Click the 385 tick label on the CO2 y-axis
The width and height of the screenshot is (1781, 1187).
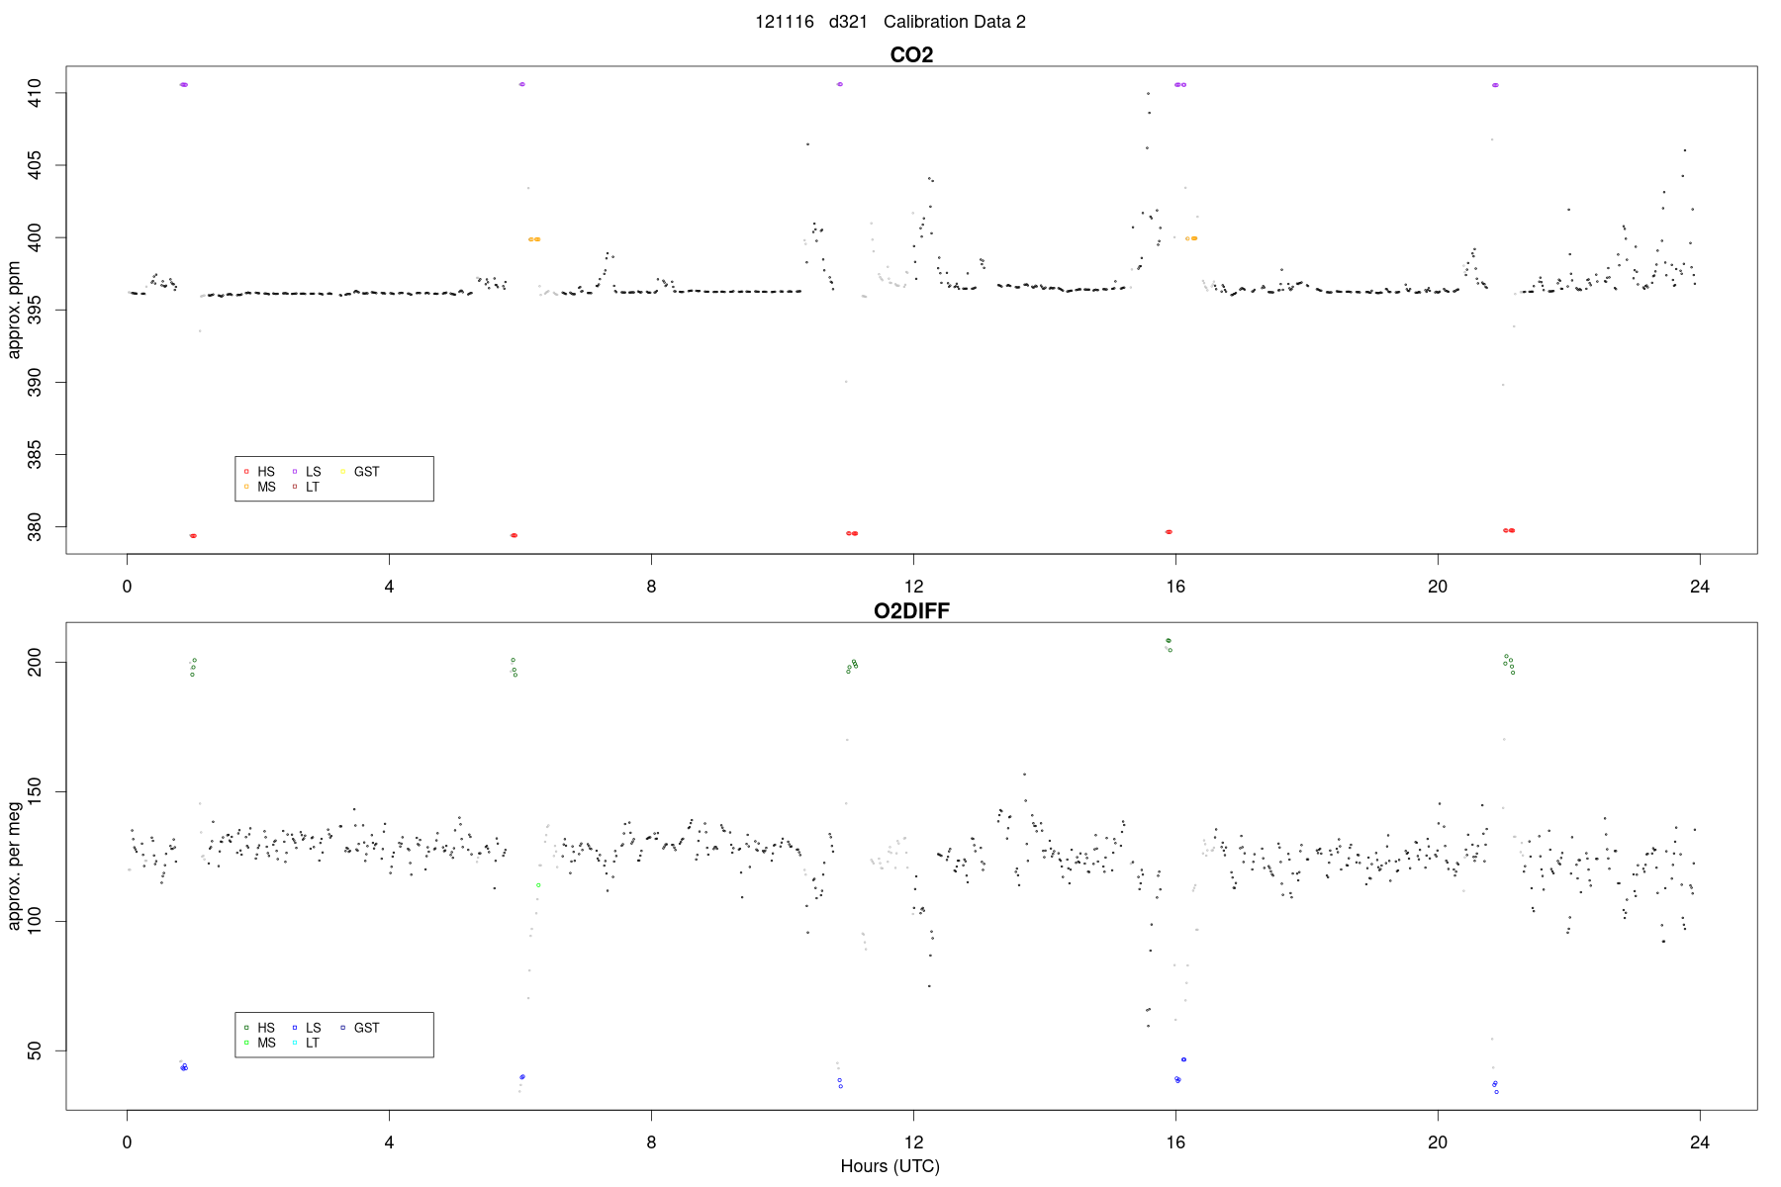coord(35,455)
